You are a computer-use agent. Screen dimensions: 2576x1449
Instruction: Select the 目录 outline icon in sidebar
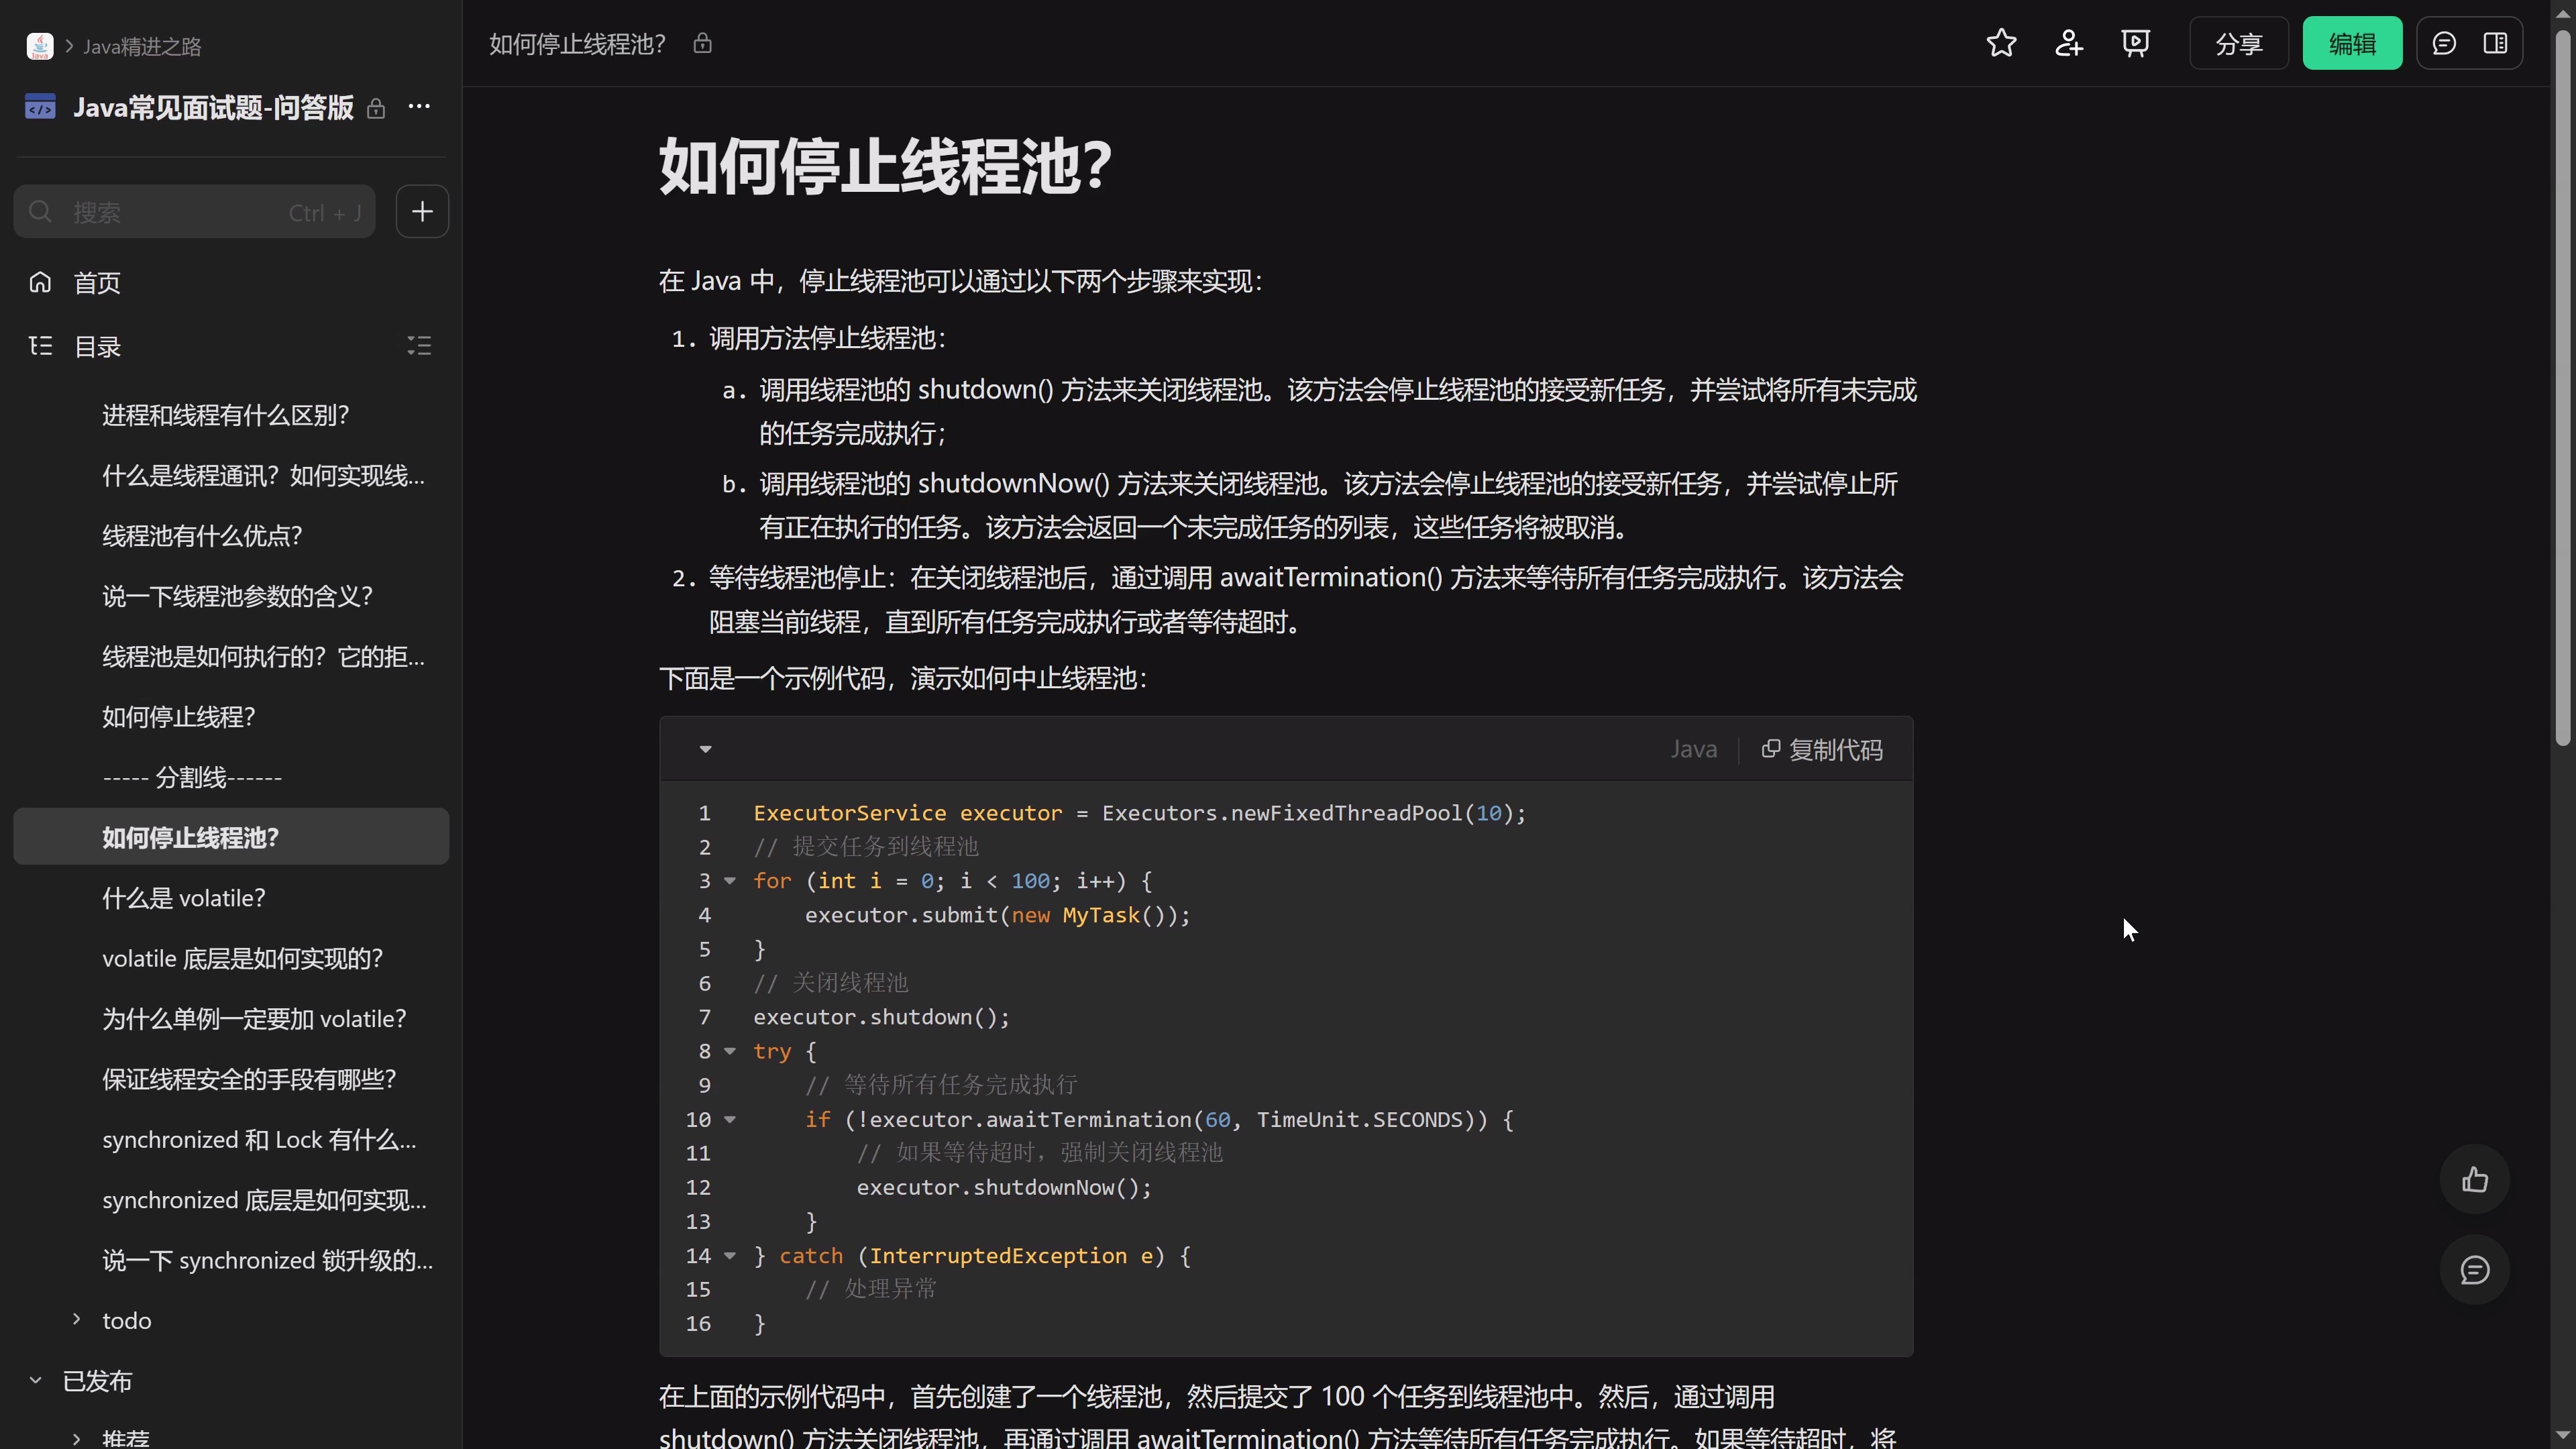point(40,346)
